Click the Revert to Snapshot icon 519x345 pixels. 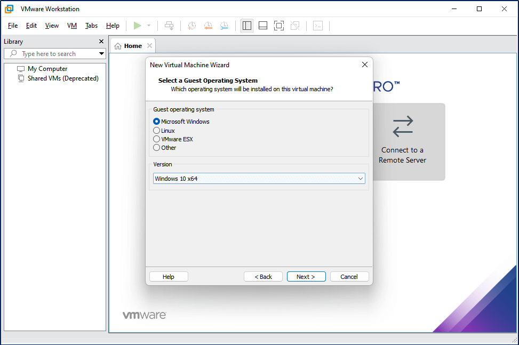[208, 26]
